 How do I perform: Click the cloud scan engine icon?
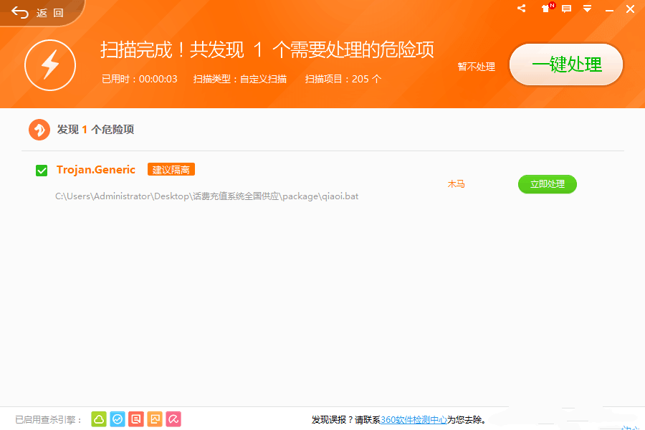coord(98,419)
